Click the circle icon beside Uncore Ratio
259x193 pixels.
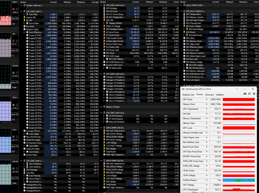tap(24, 155)
